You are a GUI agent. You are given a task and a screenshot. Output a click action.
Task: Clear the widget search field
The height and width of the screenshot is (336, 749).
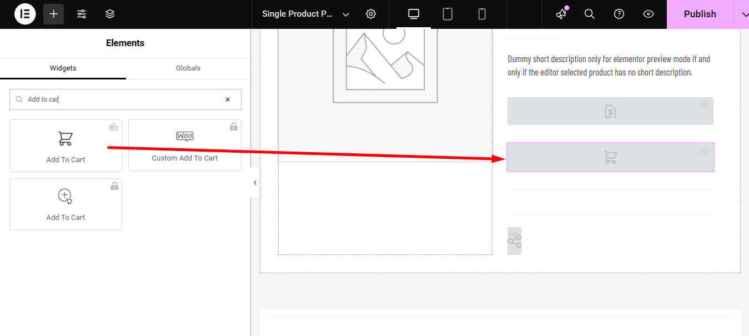pos(228,99)
